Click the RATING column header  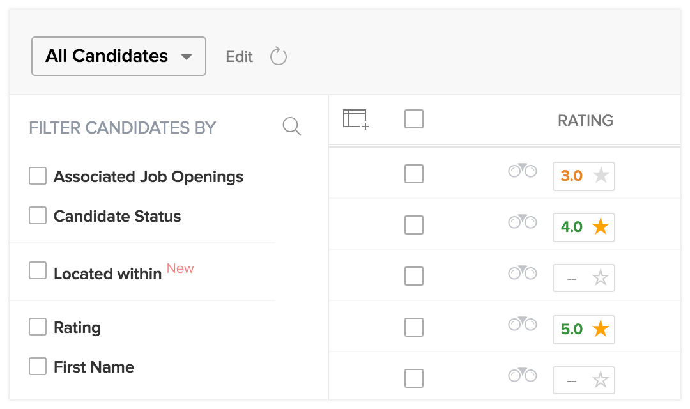585,120
